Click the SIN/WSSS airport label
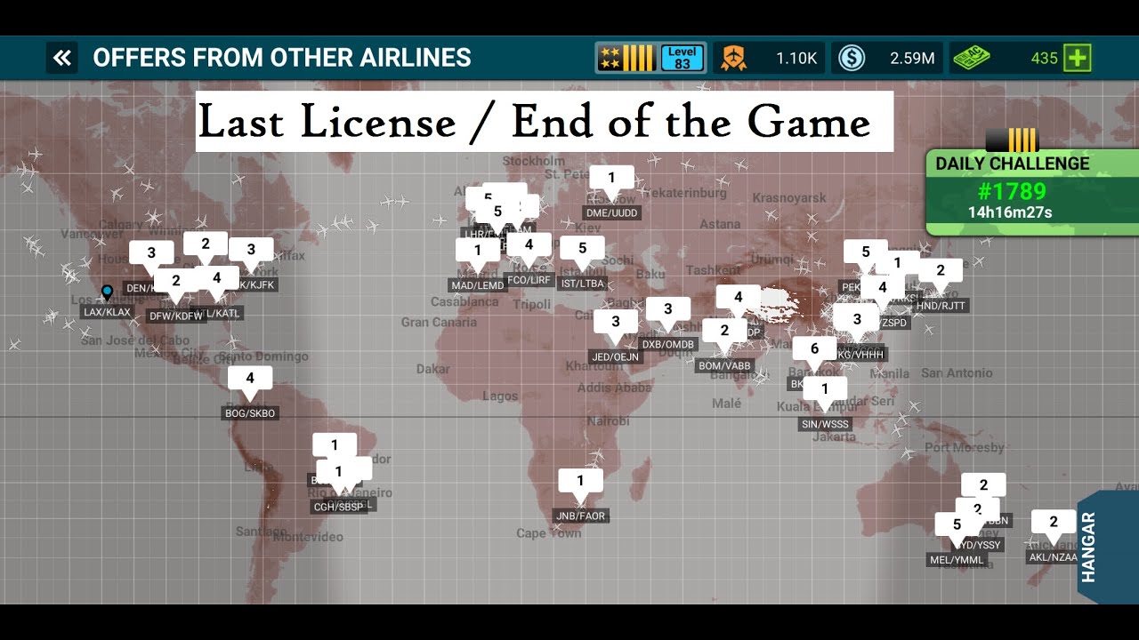 click(x=825, y=425)
